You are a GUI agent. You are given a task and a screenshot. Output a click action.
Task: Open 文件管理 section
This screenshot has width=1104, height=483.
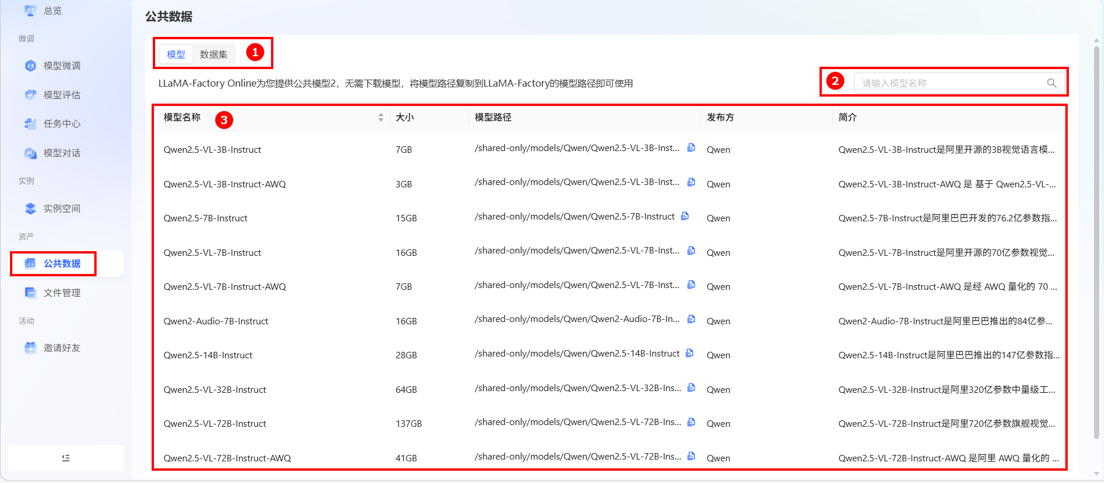[x=61, y=293]
